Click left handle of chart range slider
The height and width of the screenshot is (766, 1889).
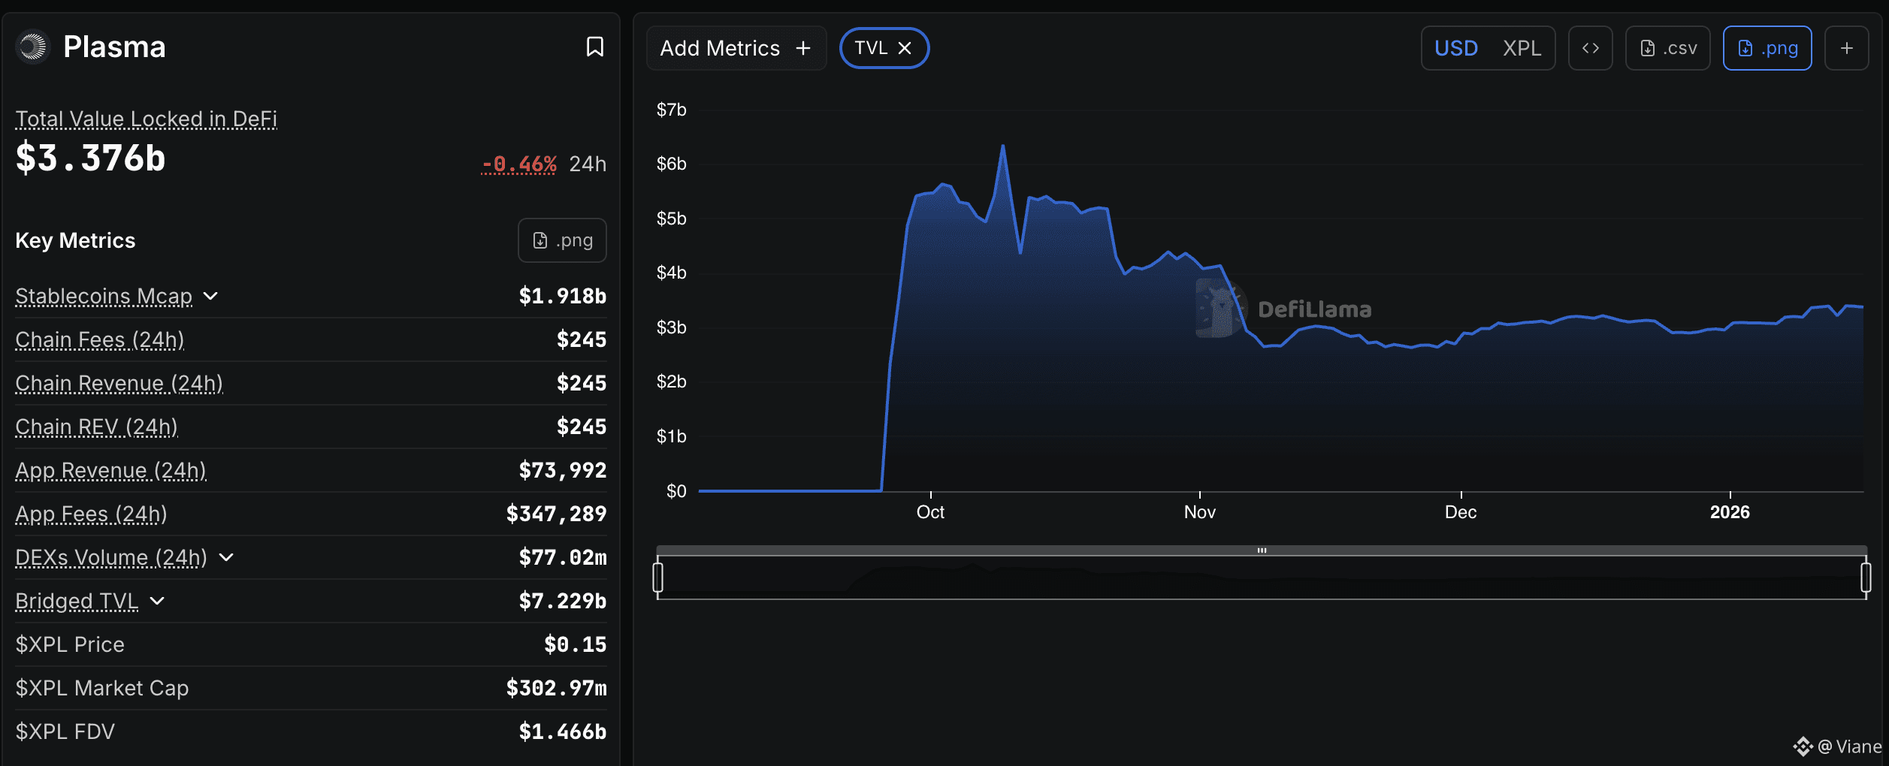[x=658, y=578]
